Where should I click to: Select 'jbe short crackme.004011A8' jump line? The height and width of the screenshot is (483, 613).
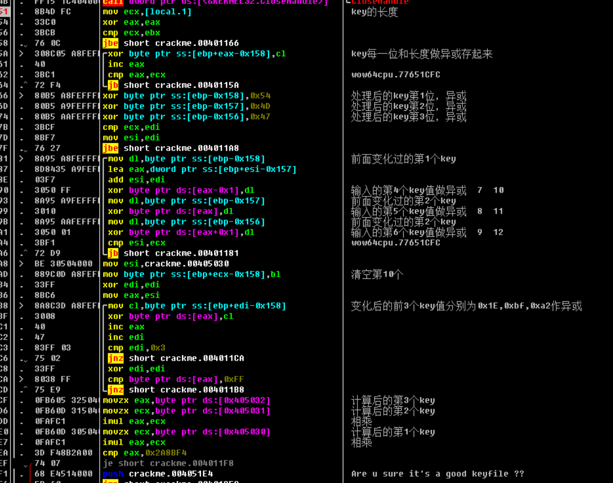tap(171, 148)
